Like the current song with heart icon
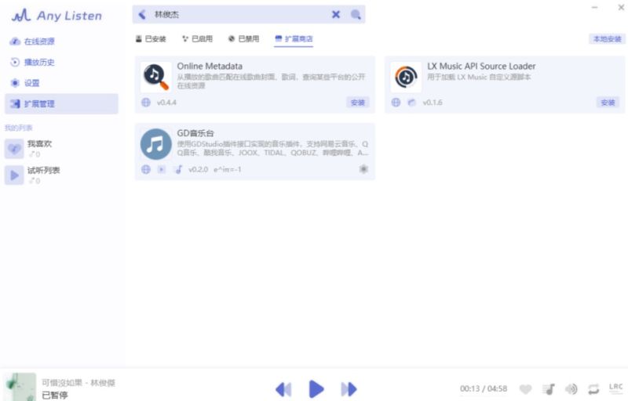Image resolution: width=628 pixels, height=401 pixels. click(x=525, y=388)
